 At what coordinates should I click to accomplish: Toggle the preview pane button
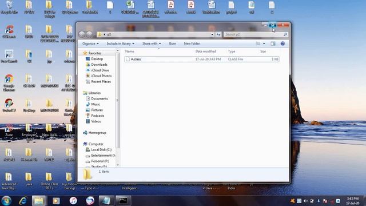273,43
